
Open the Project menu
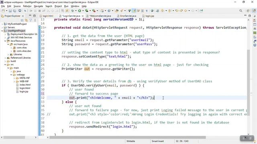(58, 6)
